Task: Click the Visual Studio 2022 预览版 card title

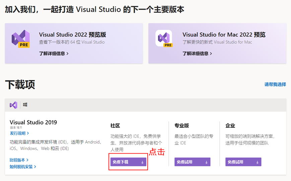Action: pyautogui.click(x=73, y=34)
